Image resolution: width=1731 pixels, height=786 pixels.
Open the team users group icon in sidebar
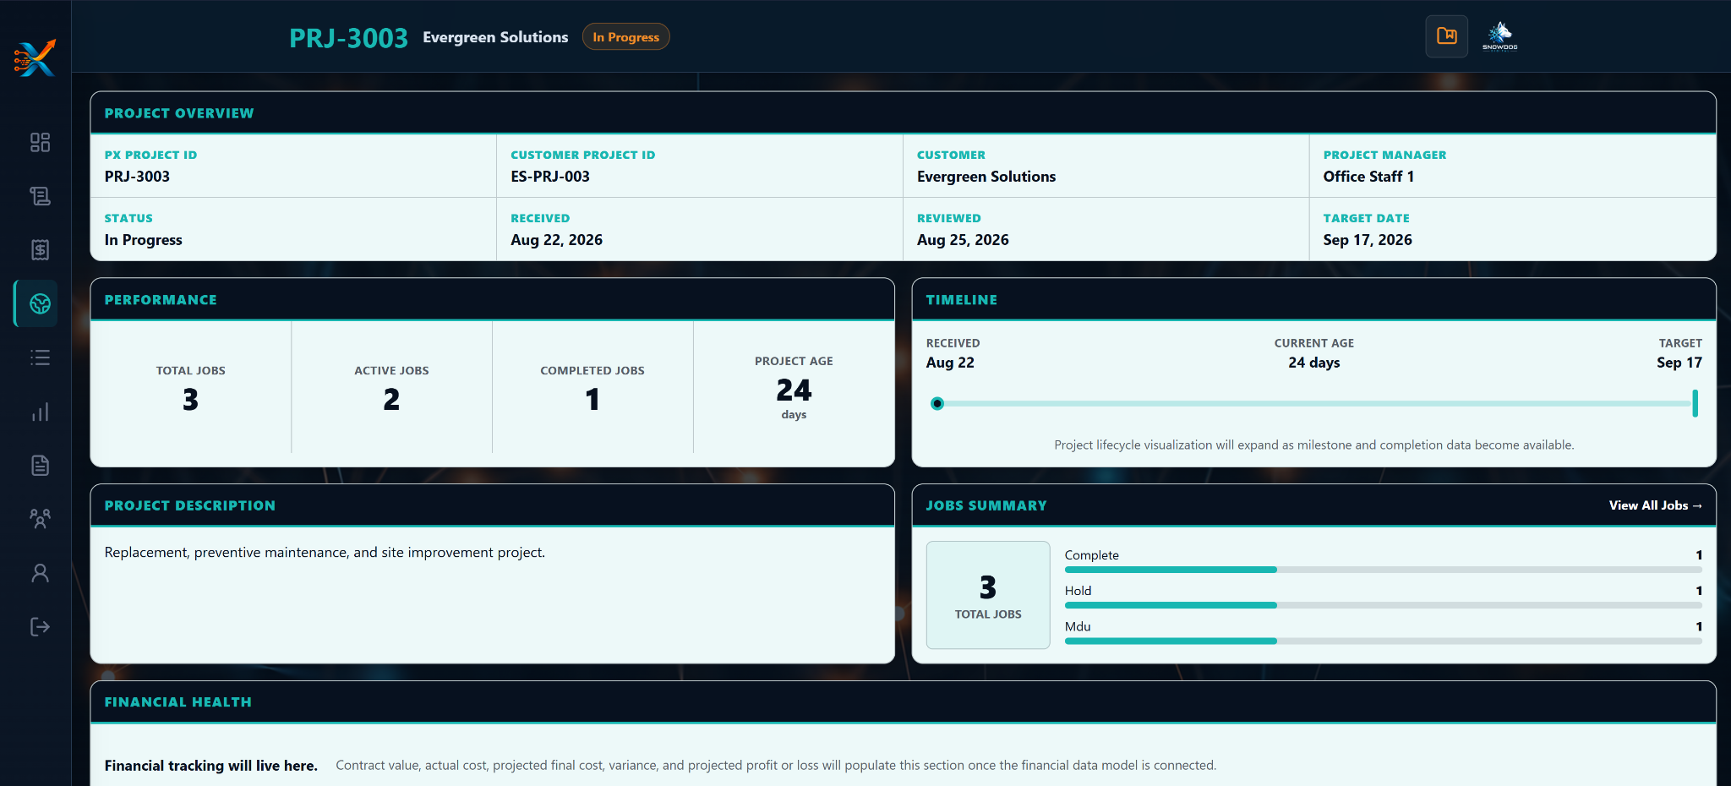[40, 519]
